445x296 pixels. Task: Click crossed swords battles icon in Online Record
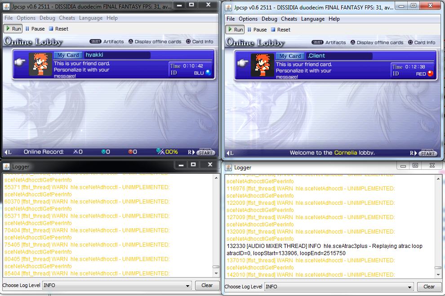[76, 152]
